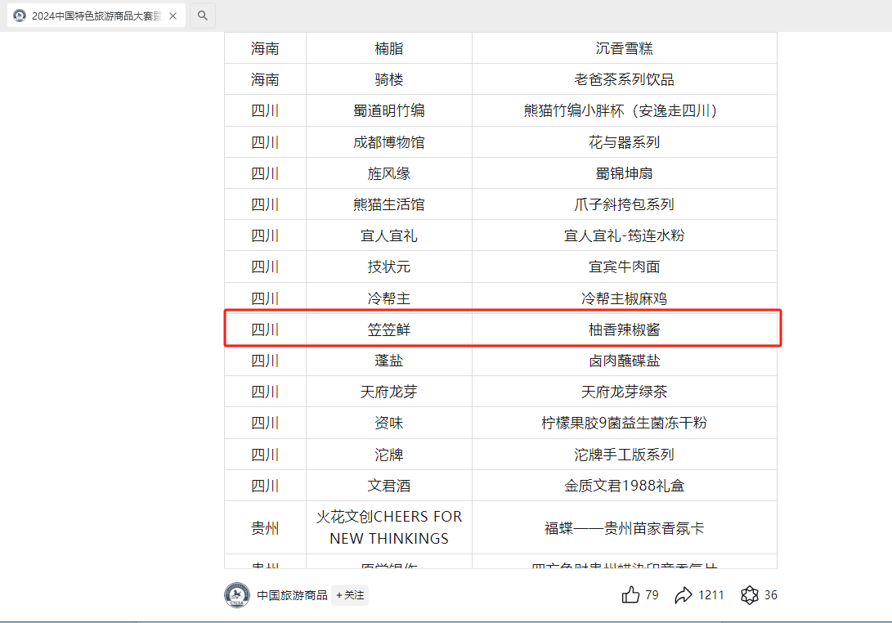Viewport: 892px width, 623px height.
Task: Click the 在看 flower icon
Action: coord(749,595)
